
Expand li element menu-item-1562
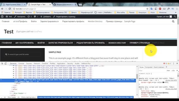[13, 74]
